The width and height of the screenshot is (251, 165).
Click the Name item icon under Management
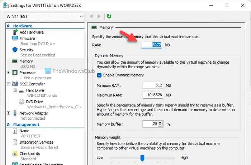(x=15, y=131)
